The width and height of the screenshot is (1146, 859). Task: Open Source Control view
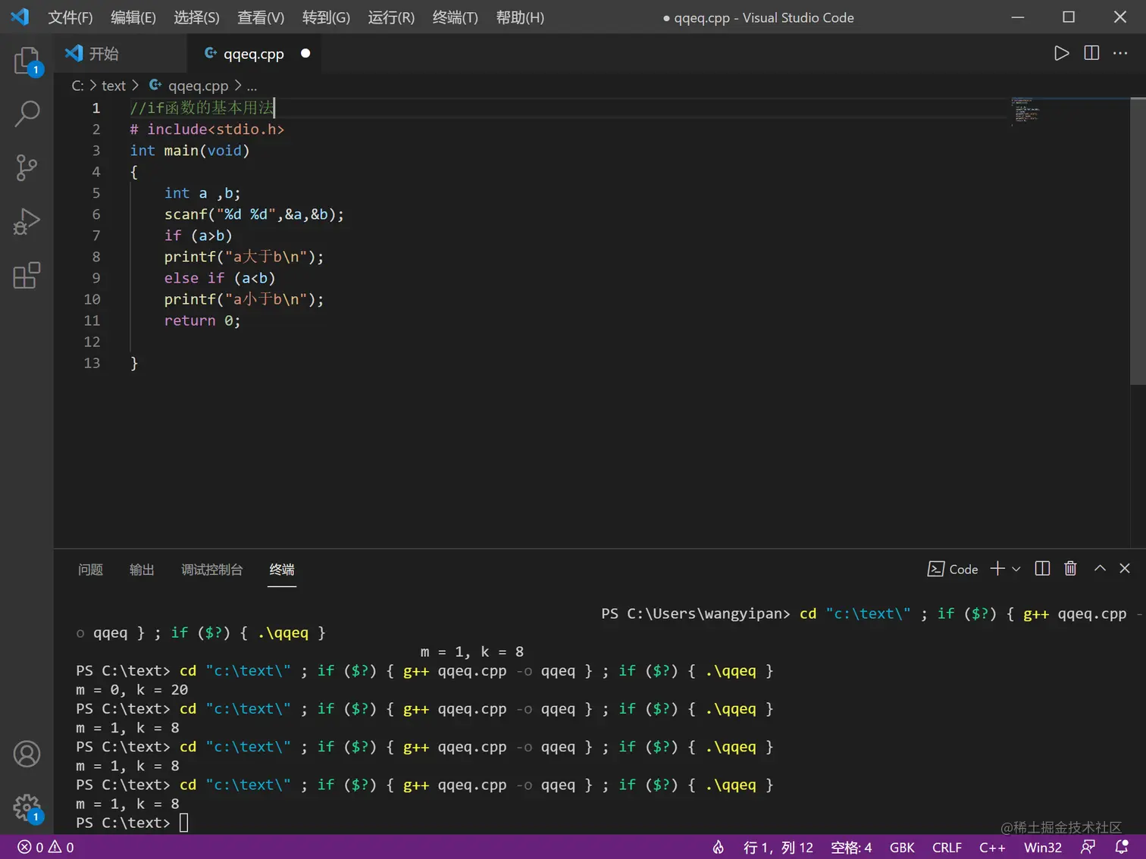27,167
